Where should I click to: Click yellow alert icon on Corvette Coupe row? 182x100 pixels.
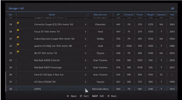[18, 23]
